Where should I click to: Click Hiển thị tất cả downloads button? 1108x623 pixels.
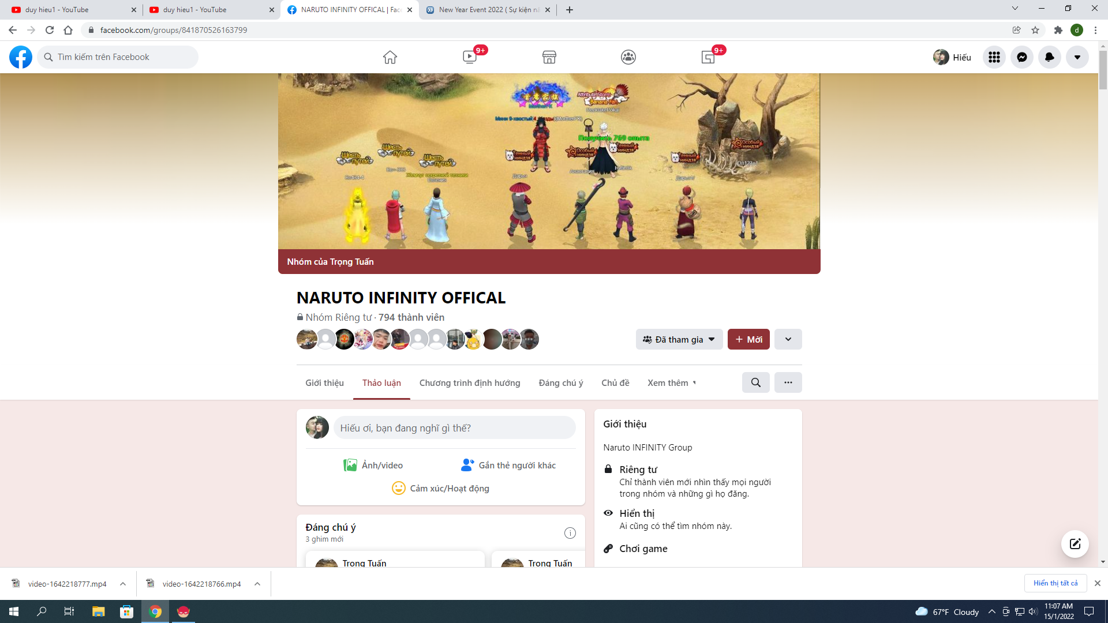1055,583
